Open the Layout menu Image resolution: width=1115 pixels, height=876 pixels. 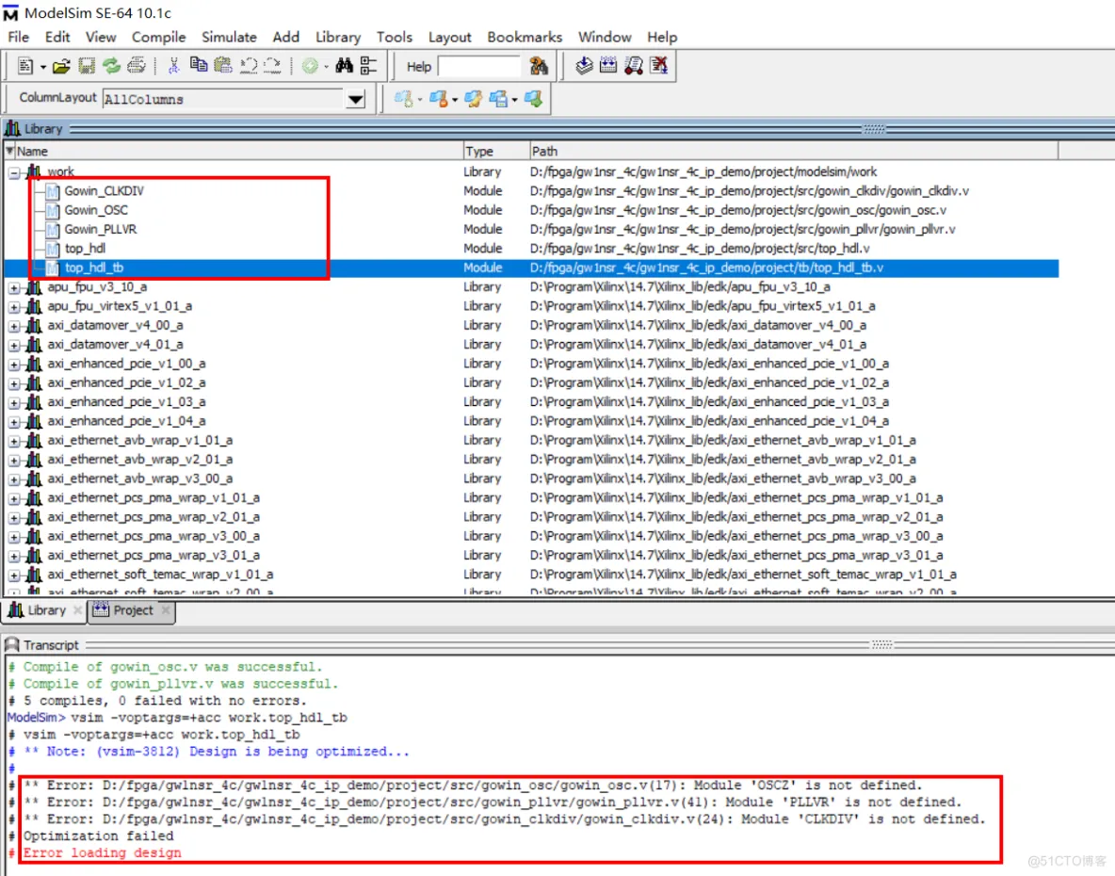[x=449, y=37]
